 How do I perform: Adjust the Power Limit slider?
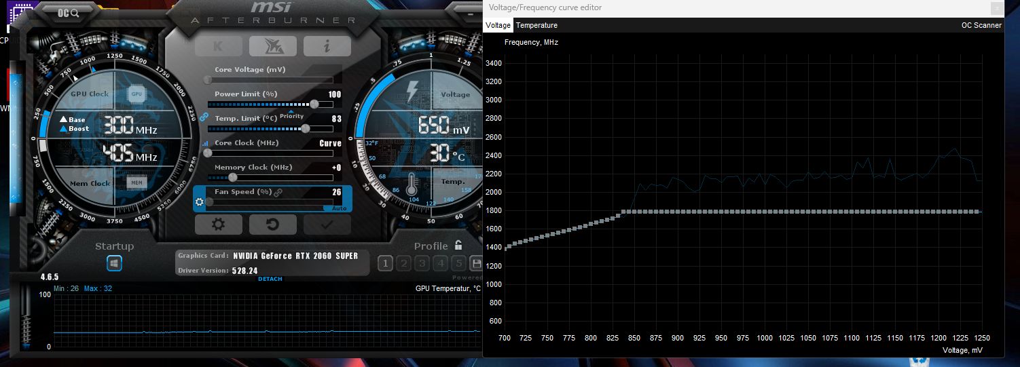click(270, 104)
